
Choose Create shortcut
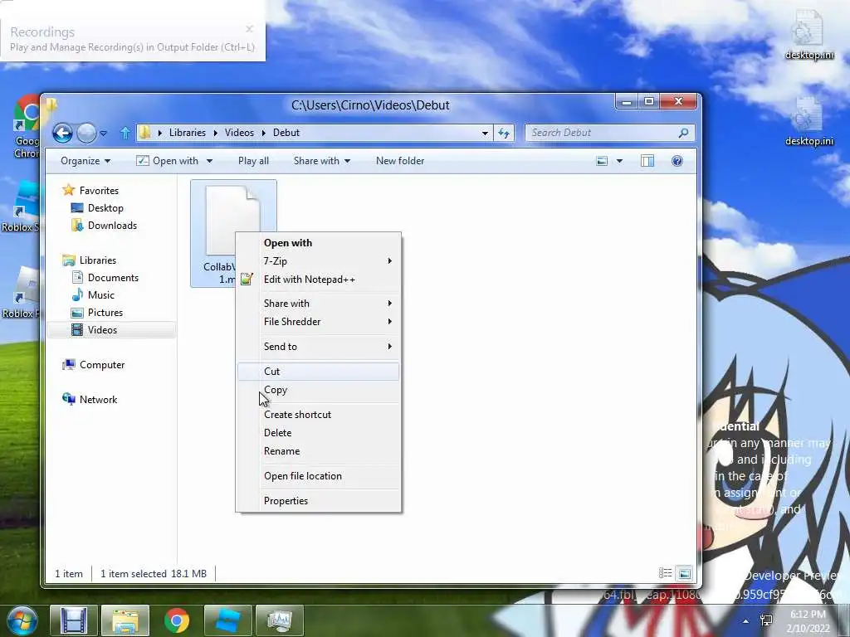[319, 415]
